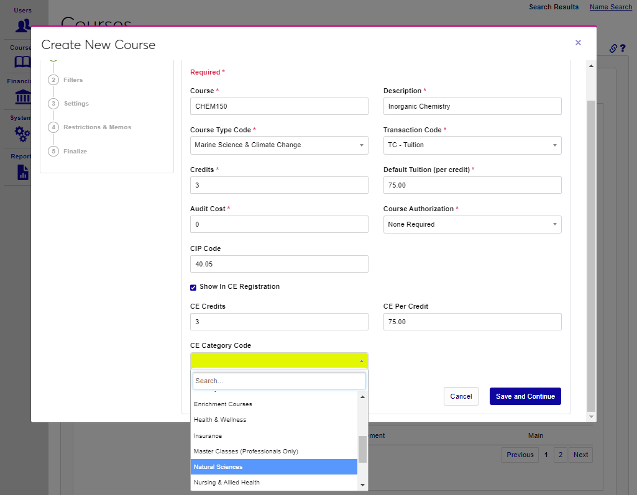Image resolution: width=637 pixels, height=495 pixels.
Task: Go to step 5 Finalize
Action: [75, 152]
